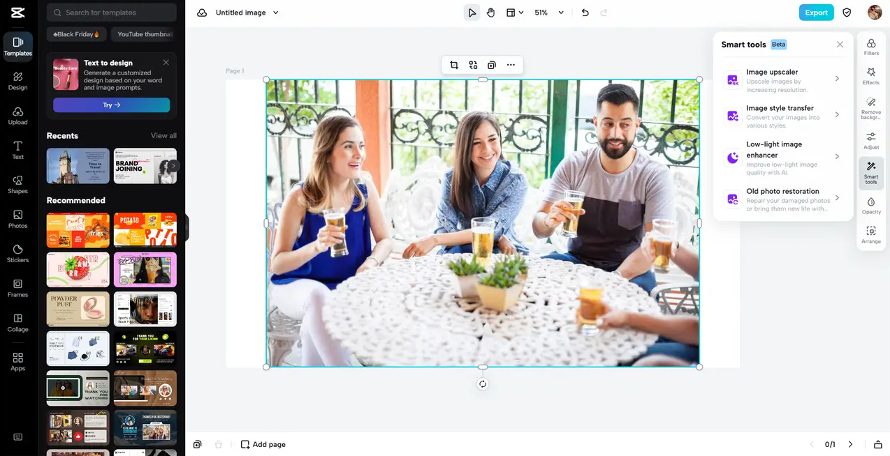The height and width of the screenshot is (456, 890).
Task: Open Low-light image enhancer tool
Action: (783, 158)
